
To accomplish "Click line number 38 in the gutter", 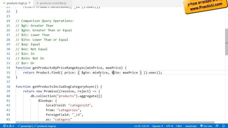I will (x=8, y=87).
